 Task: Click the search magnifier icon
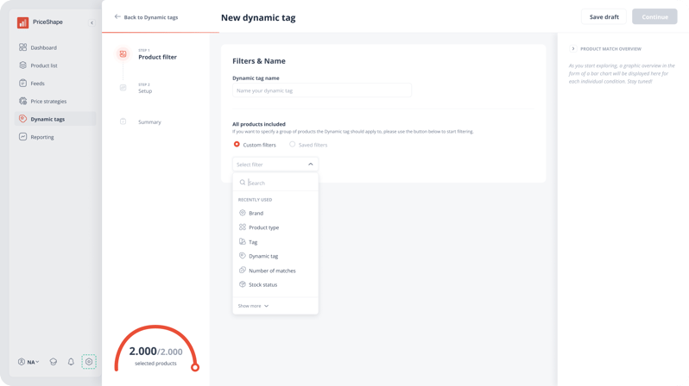click(x=243, y=183)
